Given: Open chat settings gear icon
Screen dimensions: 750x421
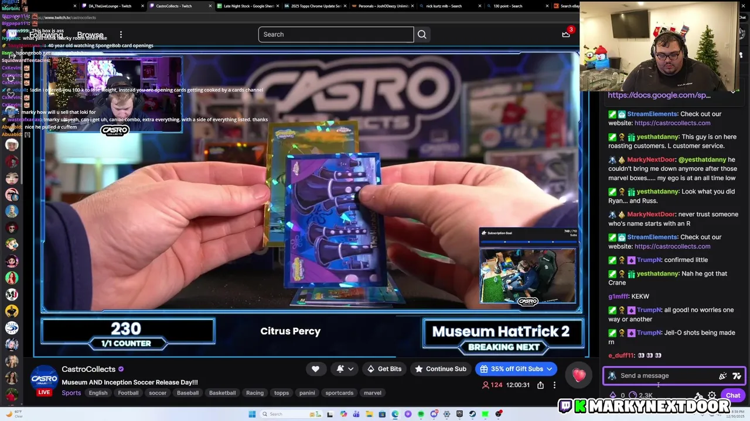Looking at the screenshot, I should (712, 396).
